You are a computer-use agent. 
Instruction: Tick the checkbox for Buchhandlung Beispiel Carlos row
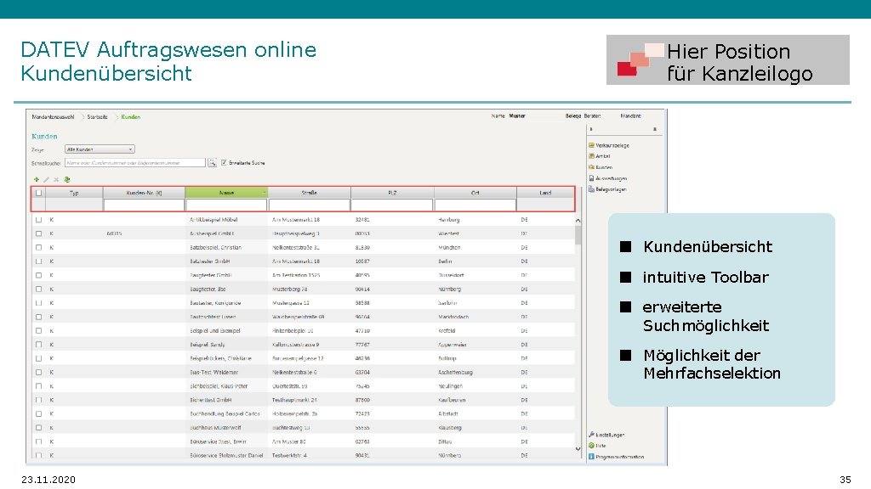click(x=38, y=414)
